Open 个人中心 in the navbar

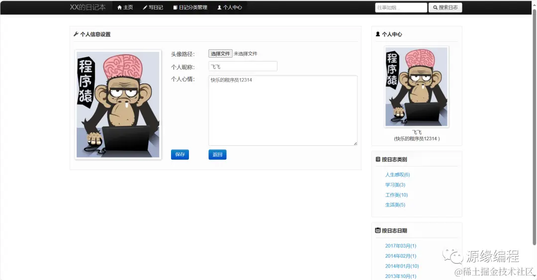pos(229,7)
